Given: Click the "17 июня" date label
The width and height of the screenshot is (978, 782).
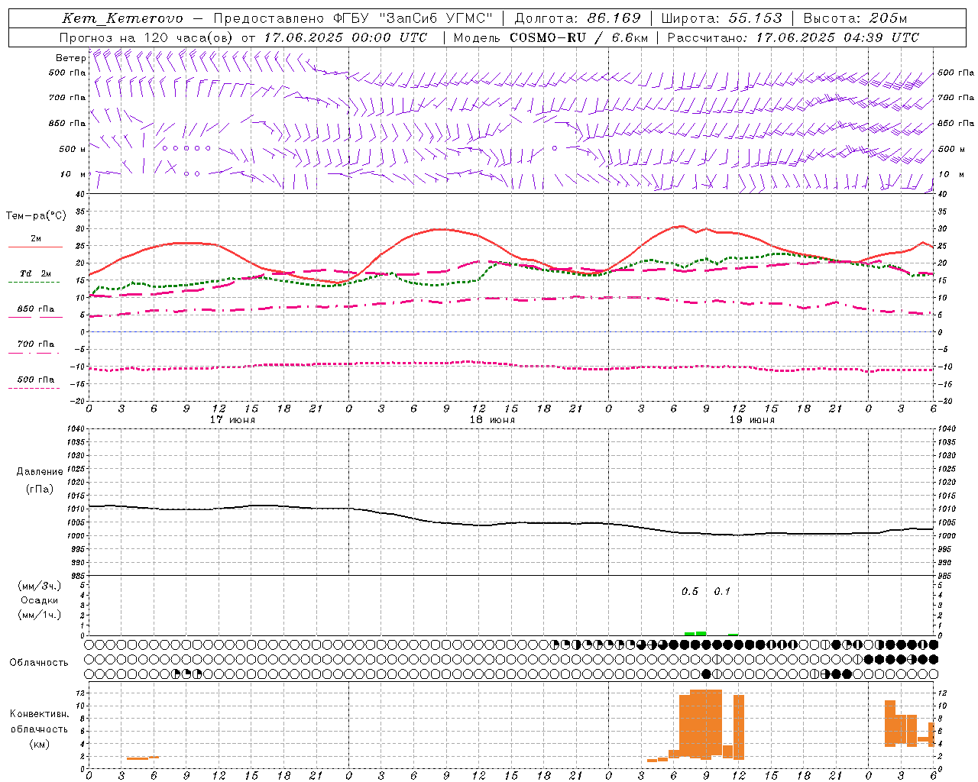Looking at the screenshot, I should click(x=232, y=420).
